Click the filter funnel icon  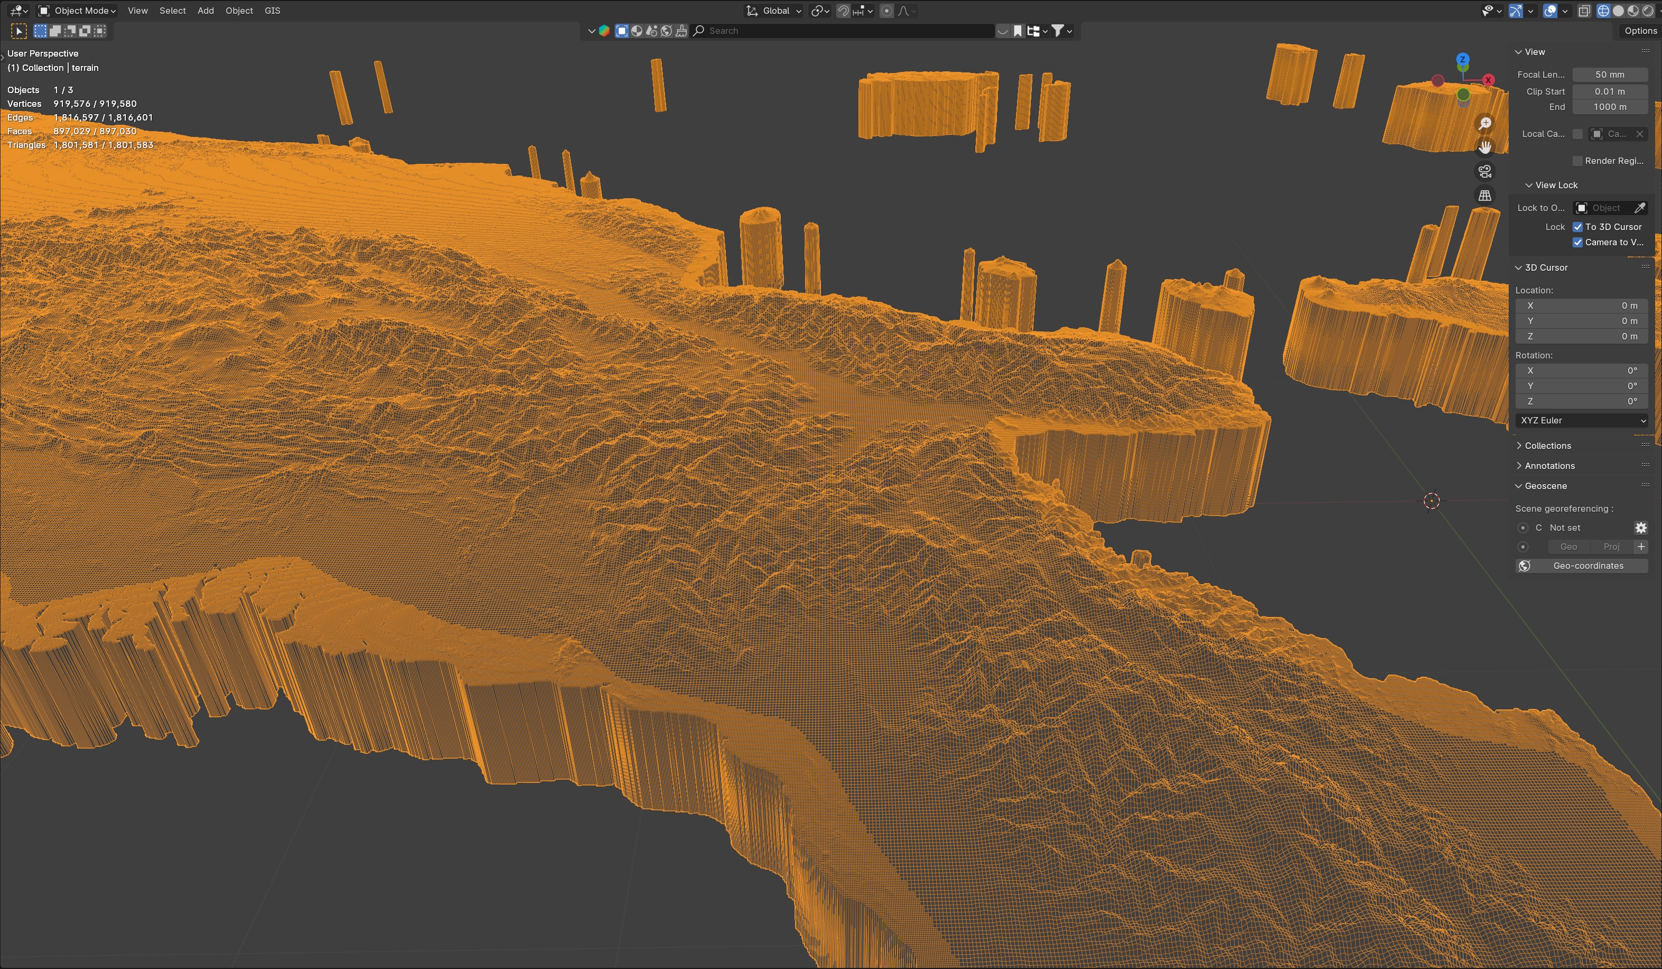[x=1057, y=30]
